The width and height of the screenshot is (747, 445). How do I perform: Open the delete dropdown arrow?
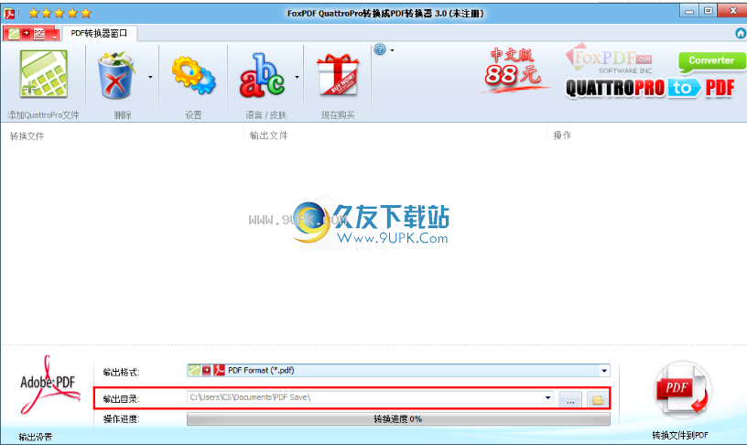150,77
